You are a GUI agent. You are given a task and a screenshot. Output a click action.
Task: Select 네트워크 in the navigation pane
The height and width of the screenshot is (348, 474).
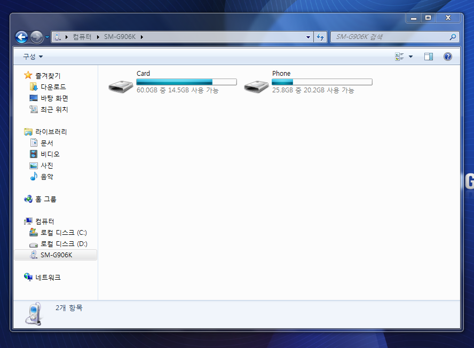[x=48, y=278]
